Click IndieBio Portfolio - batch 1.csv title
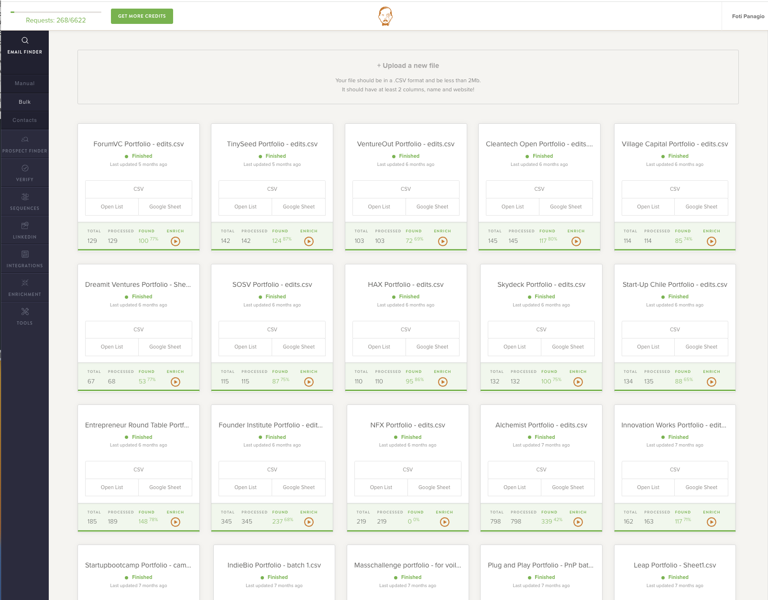 coord(274,565)
